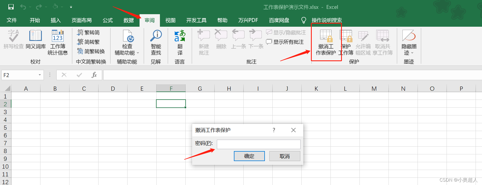Close the 撤消工作表保护 dialog
This screenshot has width=482, height=185.
coord(293,130)
